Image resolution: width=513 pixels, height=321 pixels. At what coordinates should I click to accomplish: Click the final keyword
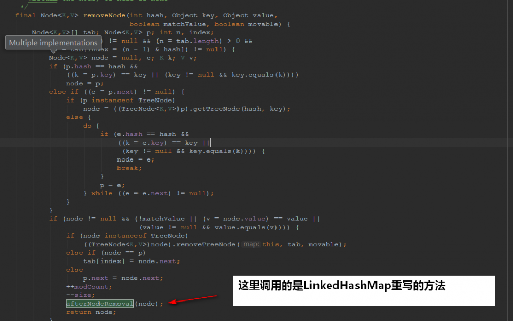[x=26, y=15]
